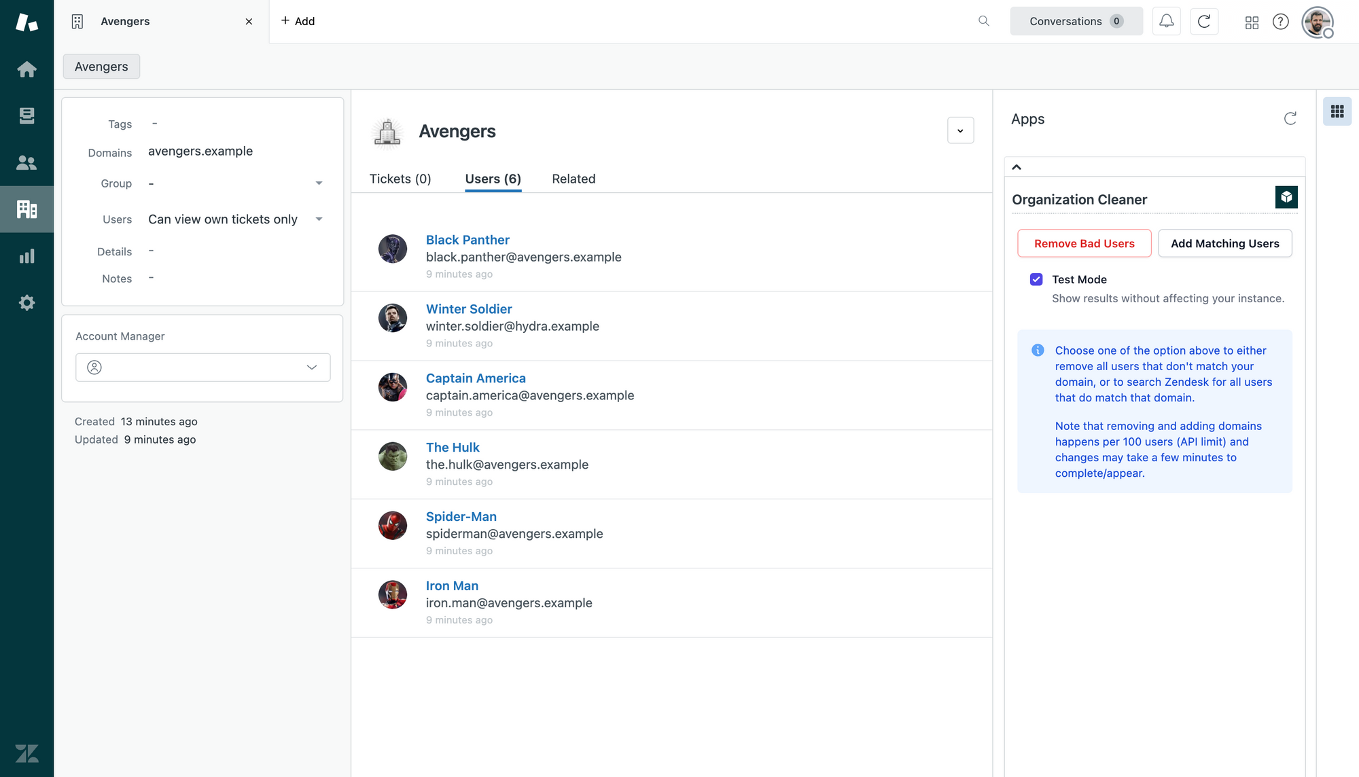Toggle the apps panel grid button
The width and height of the screenshot is (1359, 777).
tap(1337, 111)
